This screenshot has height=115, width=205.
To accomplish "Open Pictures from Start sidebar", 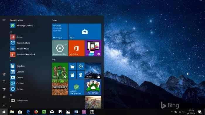I will (4, 89).
